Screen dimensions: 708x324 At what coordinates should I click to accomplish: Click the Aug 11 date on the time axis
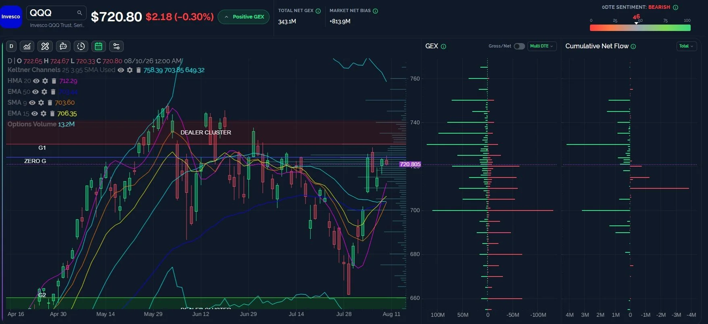pyautogui.click(x=391, y=314)
